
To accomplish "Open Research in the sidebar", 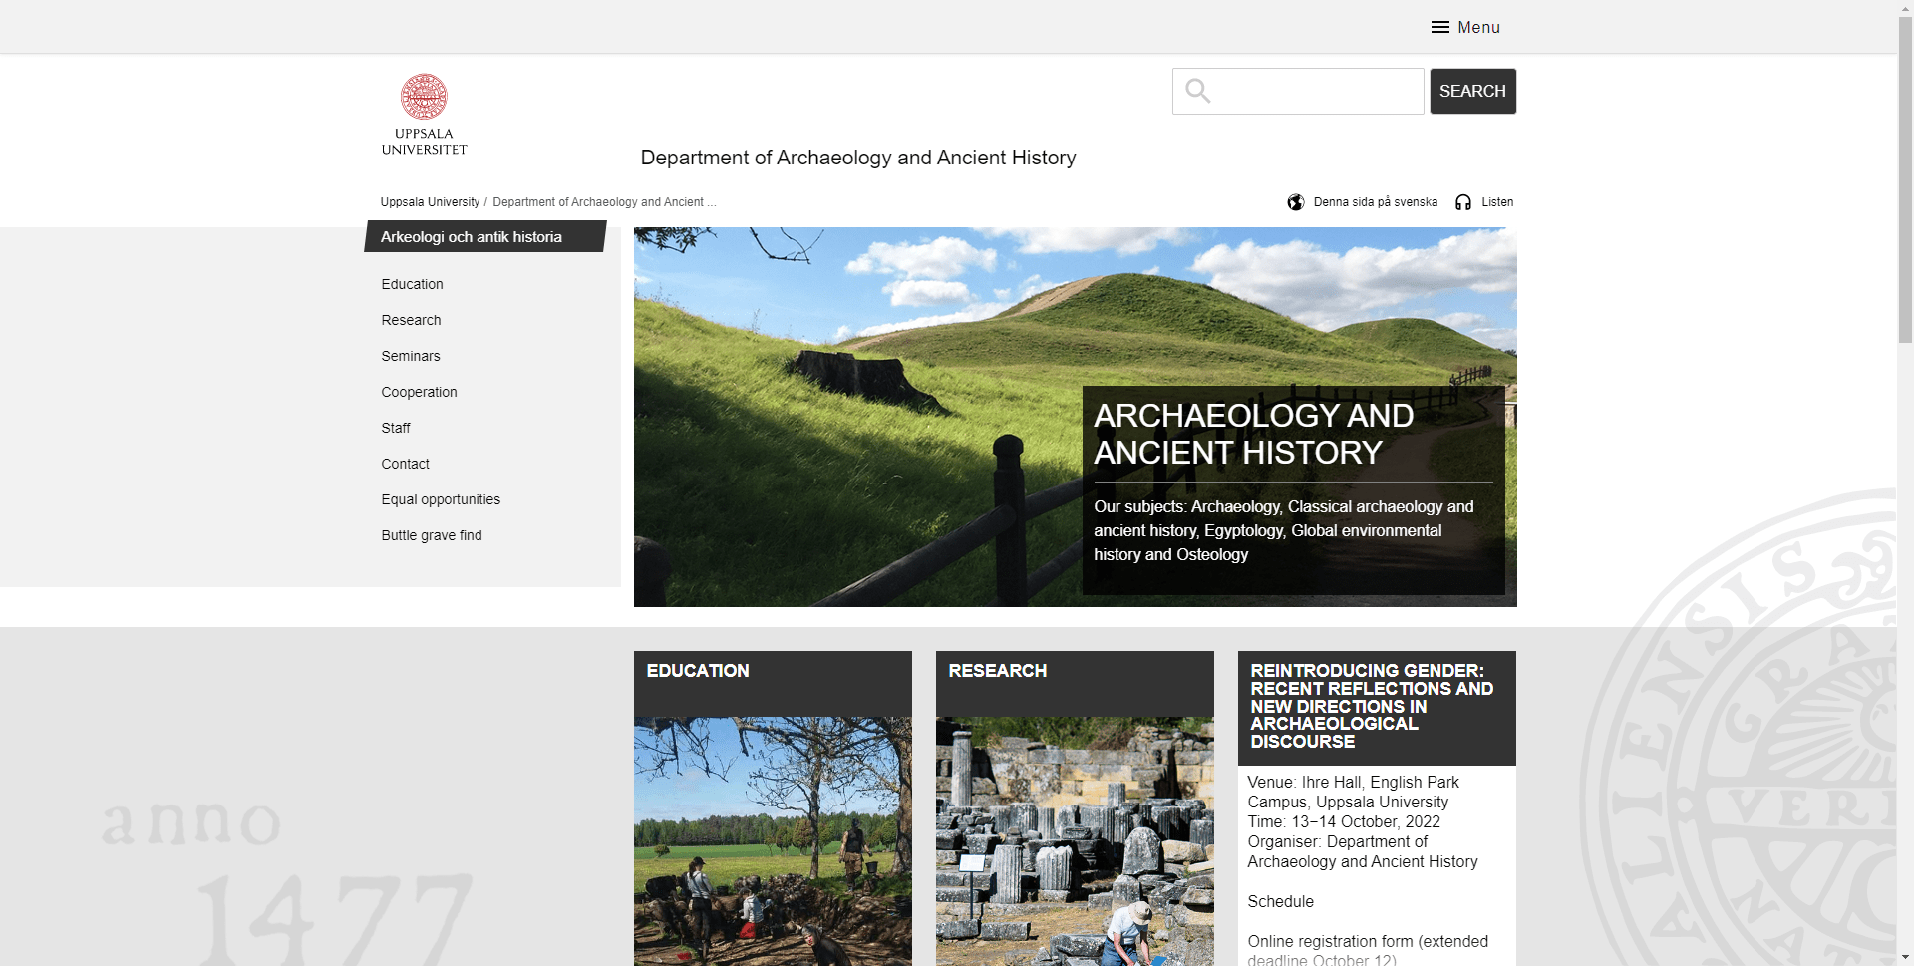I will 411,320.
